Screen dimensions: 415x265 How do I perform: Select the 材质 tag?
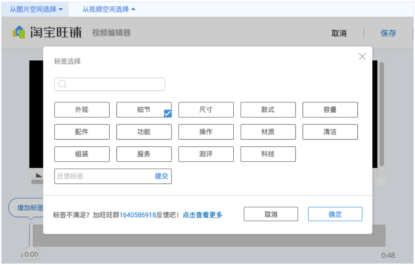click(x=268, y=132)
